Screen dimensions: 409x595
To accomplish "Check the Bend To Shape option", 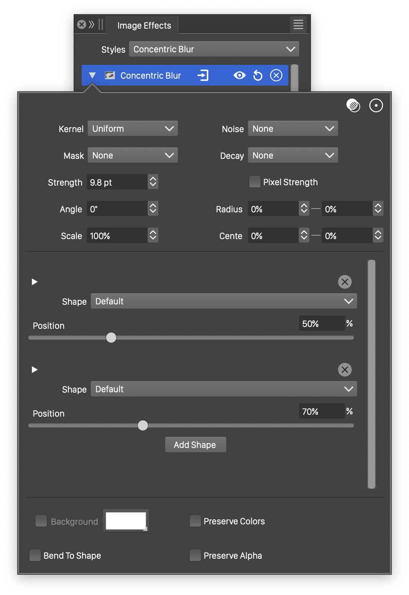I will click(35, 556).
